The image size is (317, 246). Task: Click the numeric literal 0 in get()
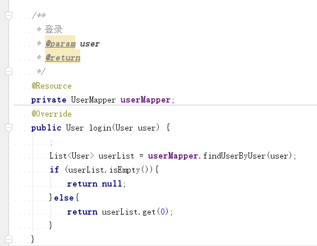point(163,212)
